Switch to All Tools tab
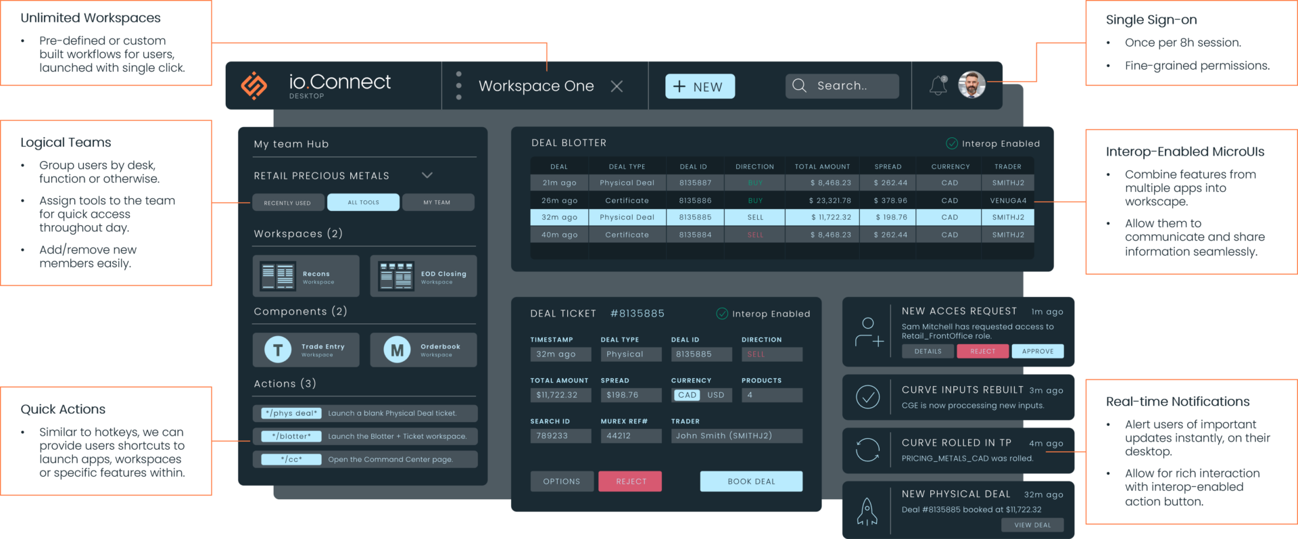This screenshot has height=539, width=1298. click(363, 202)
